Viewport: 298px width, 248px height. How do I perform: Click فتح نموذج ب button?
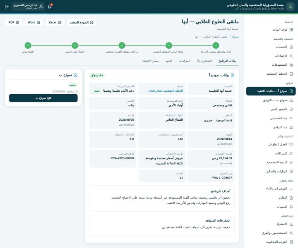click(x=43, y=98)
